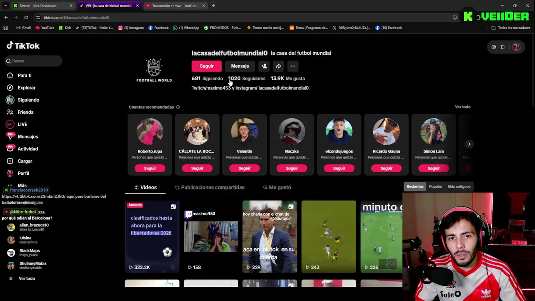Open the Chrome apps grid icon
The image size is (535, 301).
[x=5, y=28]
